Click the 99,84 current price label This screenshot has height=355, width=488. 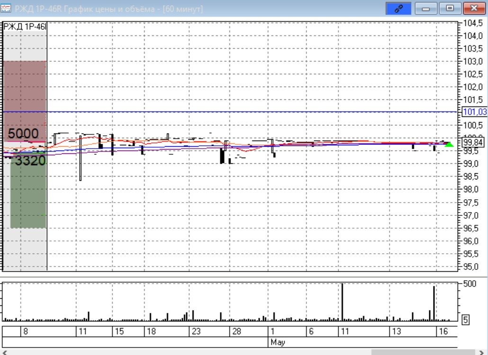[473, 142]
